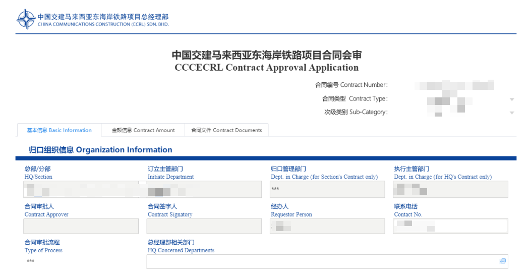Expand the Sub-Category dropdown arrow
This screenshot has width=528, height=275.
pyautogui.click(x=512, y=113)
